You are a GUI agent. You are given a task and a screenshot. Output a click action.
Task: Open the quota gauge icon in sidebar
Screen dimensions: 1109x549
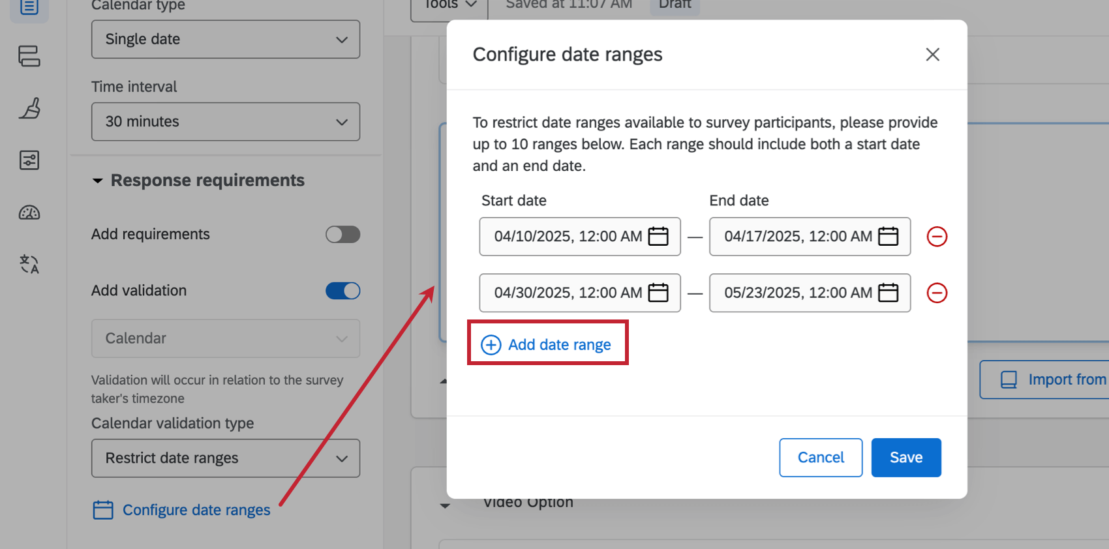click(29, 213)
